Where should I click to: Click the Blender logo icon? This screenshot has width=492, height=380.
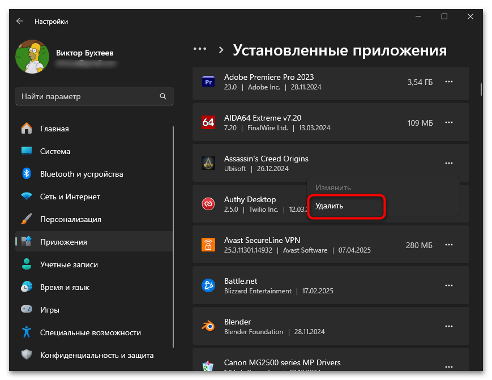[208, 326]
